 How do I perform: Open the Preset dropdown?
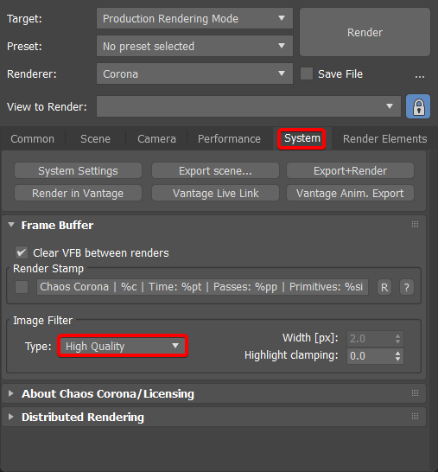[x=194, y=46]
